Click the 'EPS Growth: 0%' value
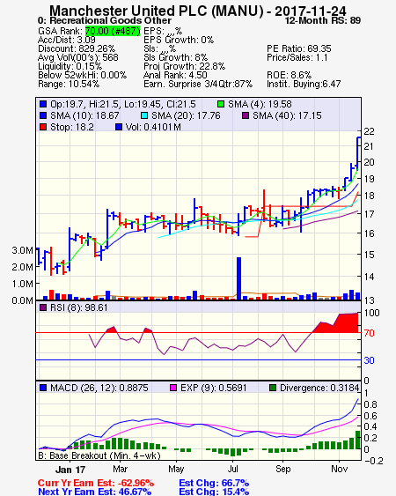The width and height of the screenshot is (396, 496). coord(179,40)
